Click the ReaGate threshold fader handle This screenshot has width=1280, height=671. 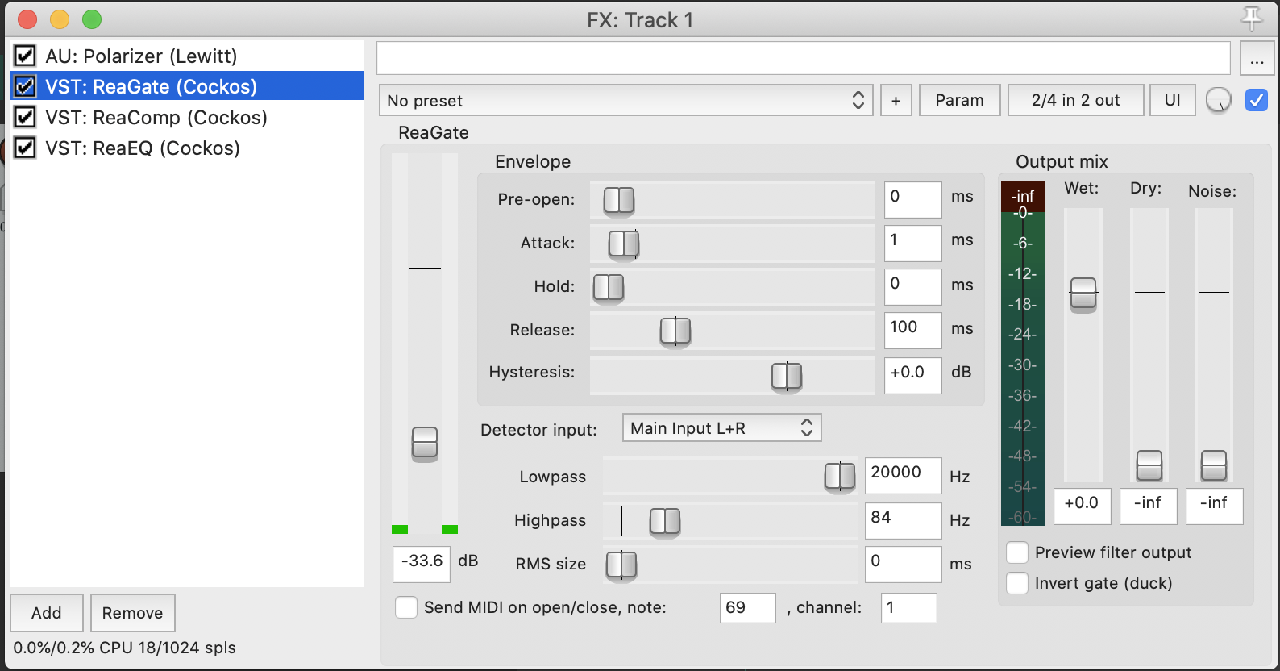425,444
